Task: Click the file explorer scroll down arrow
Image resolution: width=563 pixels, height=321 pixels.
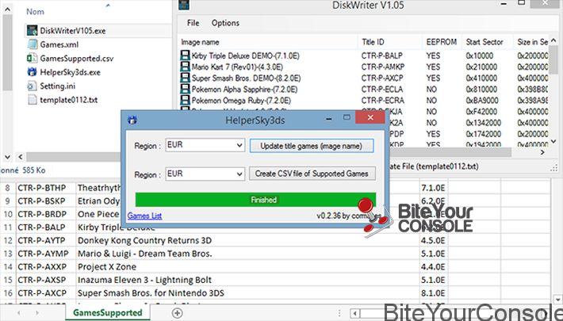Action: tap(7, 157)
